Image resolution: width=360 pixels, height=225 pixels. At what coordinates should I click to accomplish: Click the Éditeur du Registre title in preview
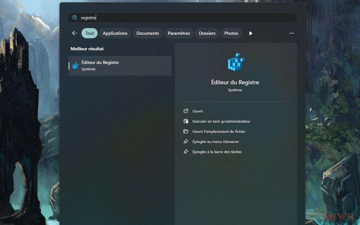point(235,82)
